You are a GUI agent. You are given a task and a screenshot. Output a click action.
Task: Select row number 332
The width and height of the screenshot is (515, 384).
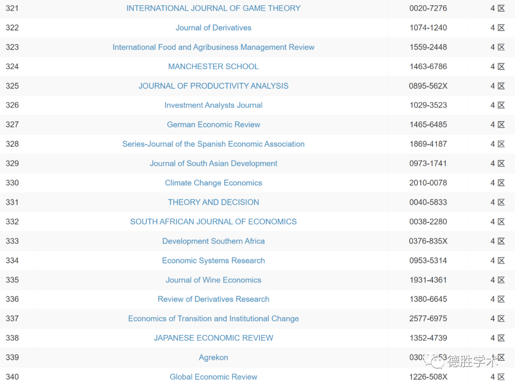coord(12,222)
